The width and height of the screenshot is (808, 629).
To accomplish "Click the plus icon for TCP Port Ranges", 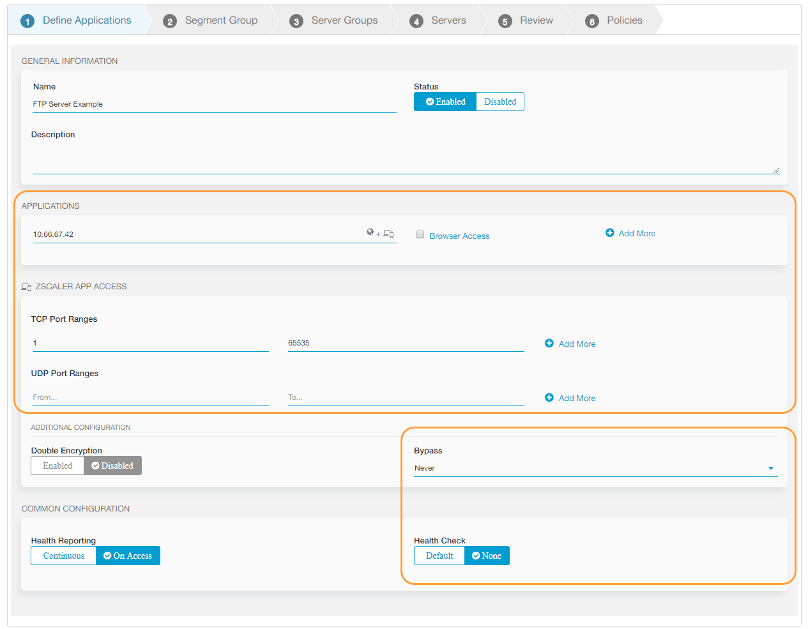I will 549,344.
